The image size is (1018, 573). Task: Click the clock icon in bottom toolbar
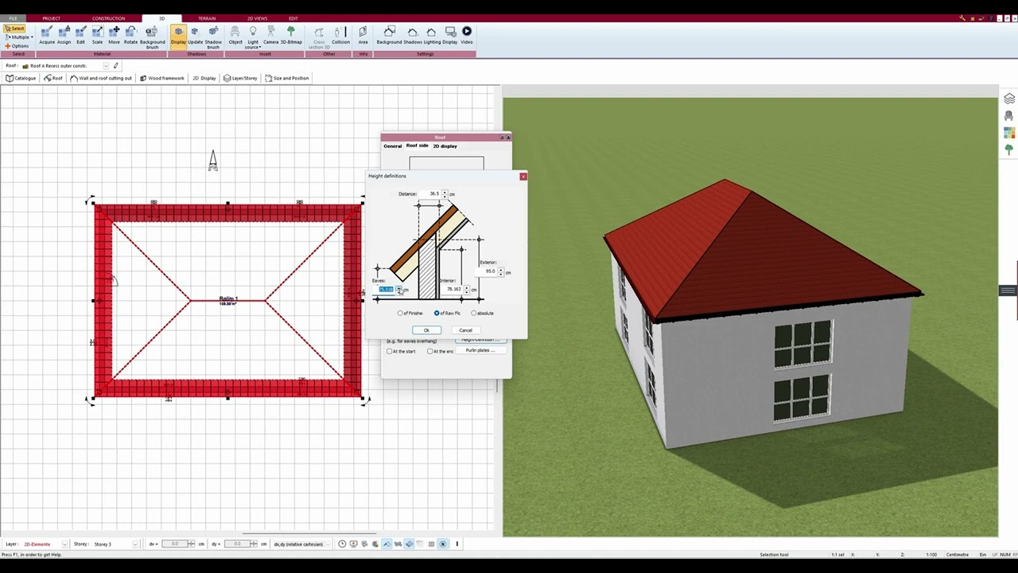[x=342, y=544]
